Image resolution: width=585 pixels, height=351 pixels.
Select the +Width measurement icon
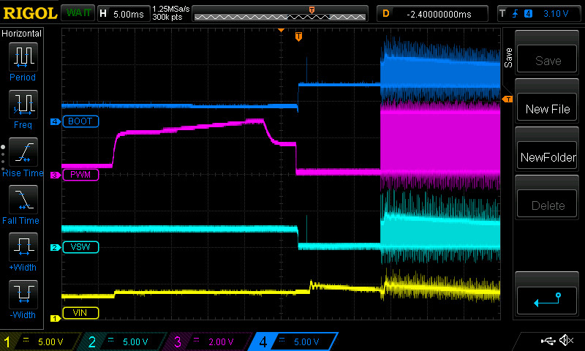[23, 247]
